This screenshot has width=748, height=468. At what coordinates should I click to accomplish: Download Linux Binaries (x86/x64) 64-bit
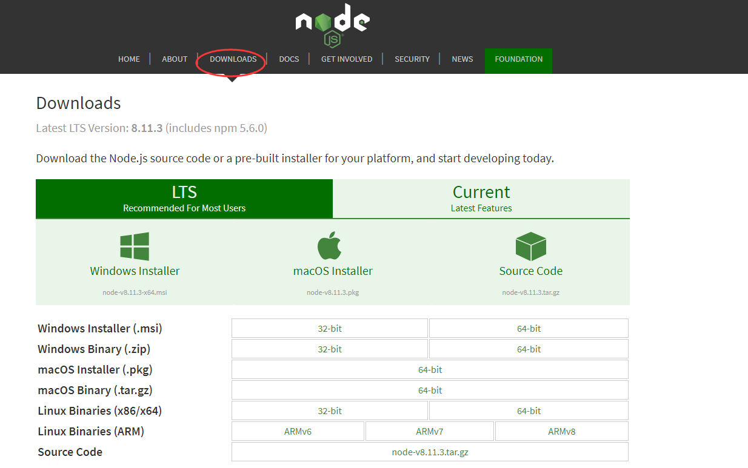[529, 410]
